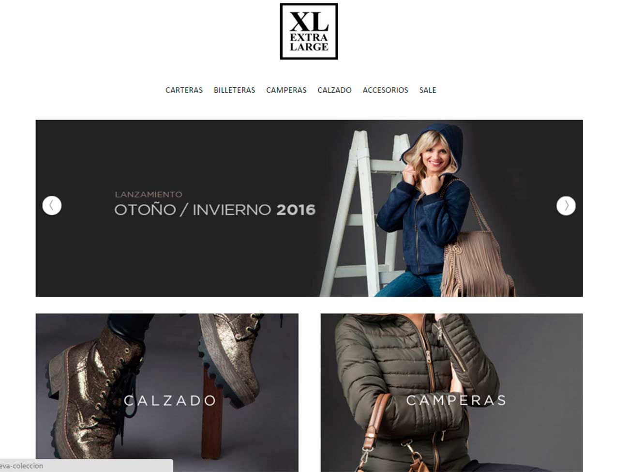The image size is (629, 472).
Task: Open the ACCESORIOS menu item
Action: pos(385,90)
